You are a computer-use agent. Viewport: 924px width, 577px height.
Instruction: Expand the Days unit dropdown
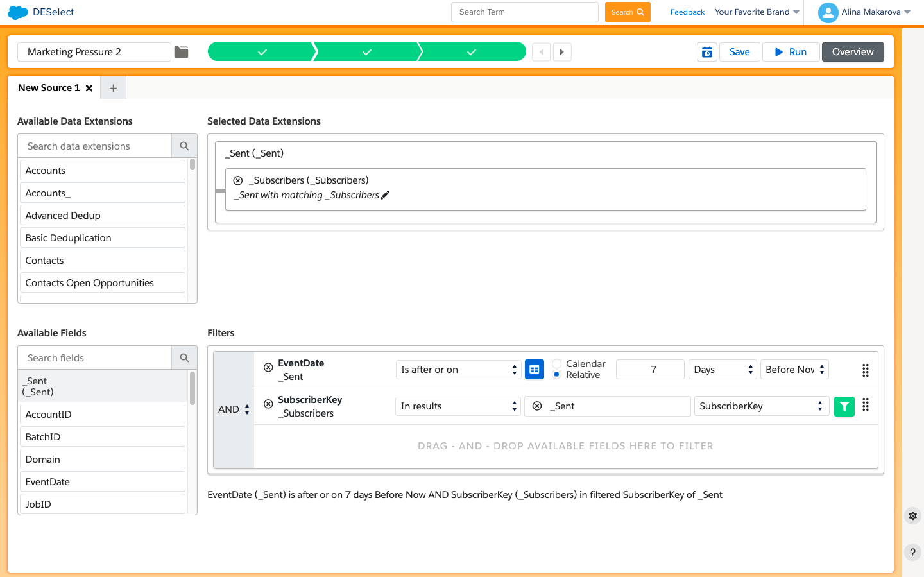click(723, 370)
